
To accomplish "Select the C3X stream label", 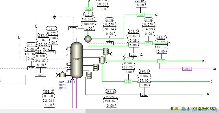I will click(144, 95).
